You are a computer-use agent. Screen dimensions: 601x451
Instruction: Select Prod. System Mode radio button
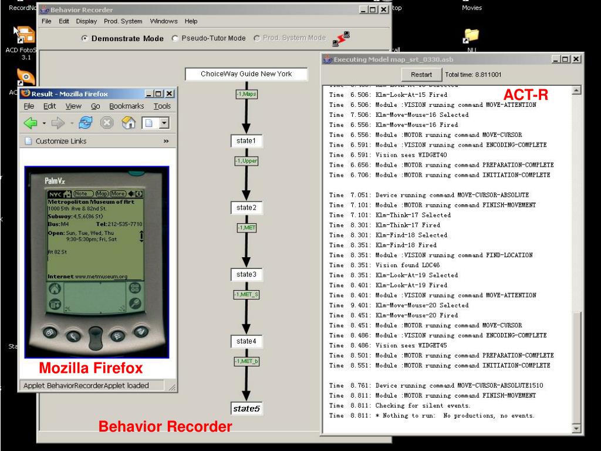click(x=256, y=38)
